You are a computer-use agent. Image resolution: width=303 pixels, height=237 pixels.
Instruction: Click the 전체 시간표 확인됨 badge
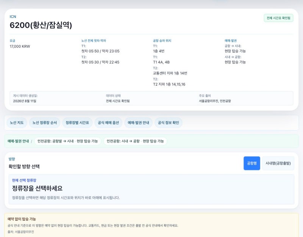(x=278, y=18)
